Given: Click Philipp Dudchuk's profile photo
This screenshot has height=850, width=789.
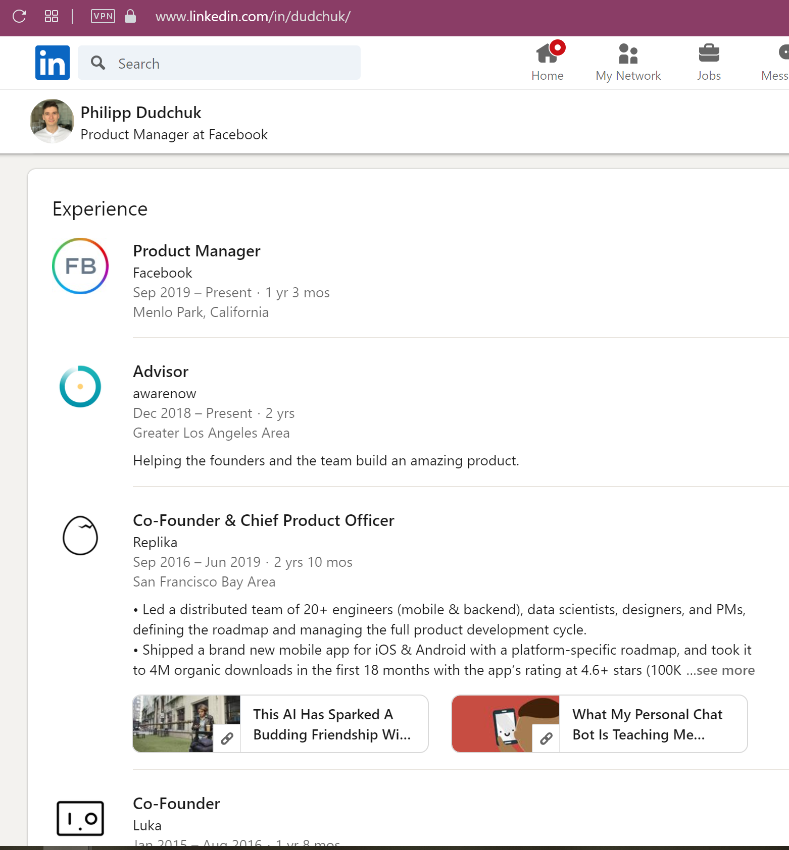Looking at the screenshot, I should [52, 121].
